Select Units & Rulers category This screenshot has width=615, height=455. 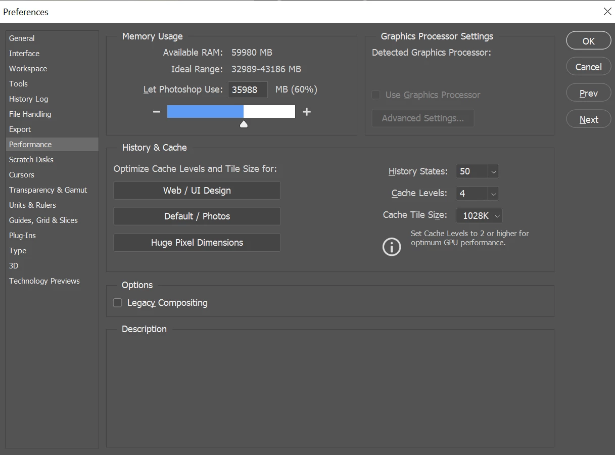coord(52,205)
